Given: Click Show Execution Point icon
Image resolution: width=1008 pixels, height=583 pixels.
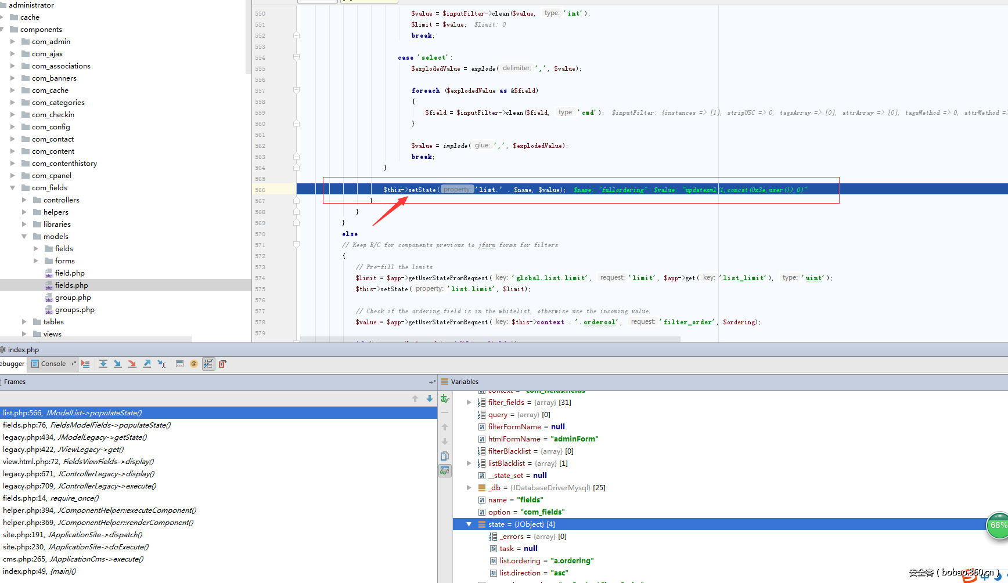Looking at the screenshot, I should click(x=85, y=364).
